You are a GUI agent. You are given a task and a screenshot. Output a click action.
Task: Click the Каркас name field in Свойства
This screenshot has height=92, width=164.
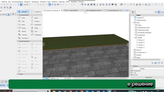pos(152,69)
